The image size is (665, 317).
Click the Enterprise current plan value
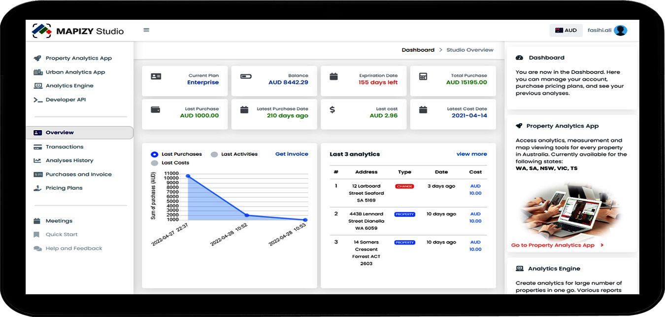click(x=203, y=82)
